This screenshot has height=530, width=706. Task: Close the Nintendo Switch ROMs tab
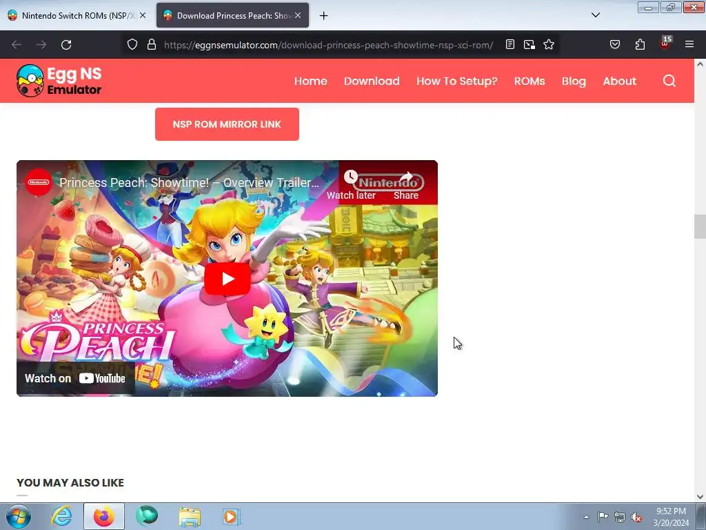click(x=143, y=15)
